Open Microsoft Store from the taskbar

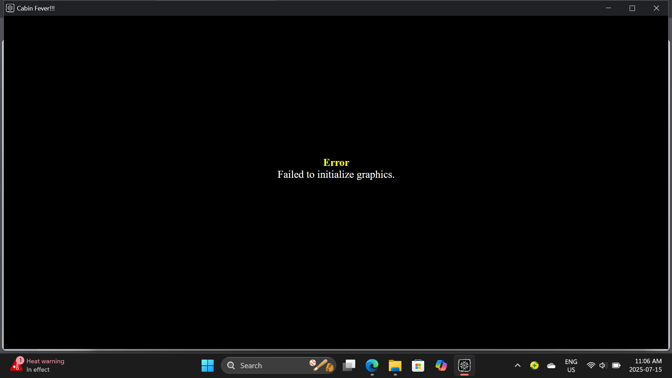pyautogui.click(x=418, y=365)
